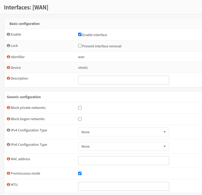This screenshot has width=202, height=195.
Task: Click into the Description text field
Action: pos(123,80)
